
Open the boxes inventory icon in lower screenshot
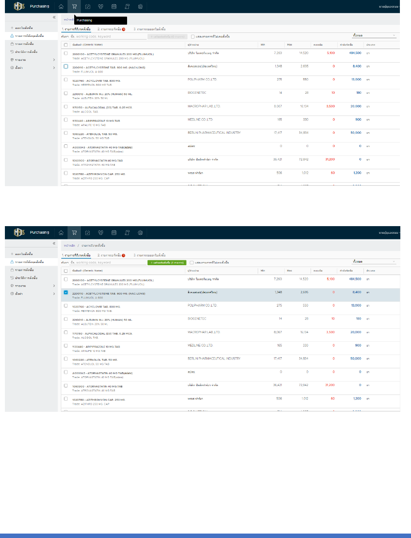tap(101, 232)
